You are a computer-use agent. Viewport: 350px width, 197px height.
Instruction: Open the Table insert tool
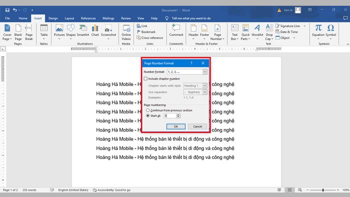[x=44, y=32]
